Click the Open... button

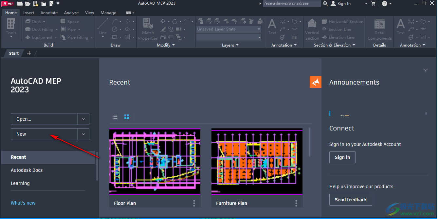coord(44,119)
